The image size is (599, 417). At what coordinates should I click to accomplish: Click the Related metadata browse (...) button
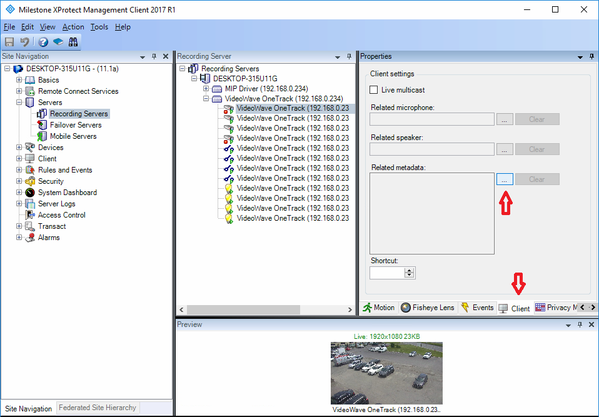tap(505, 179)
